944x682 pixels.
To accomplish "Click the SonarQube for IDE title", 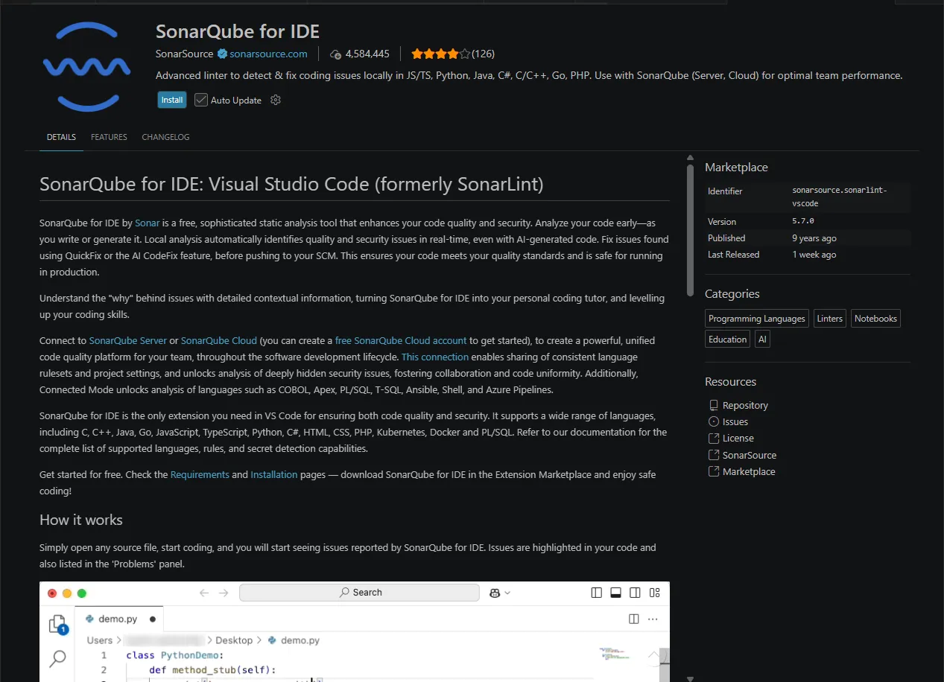I will (x=238, y=31).
